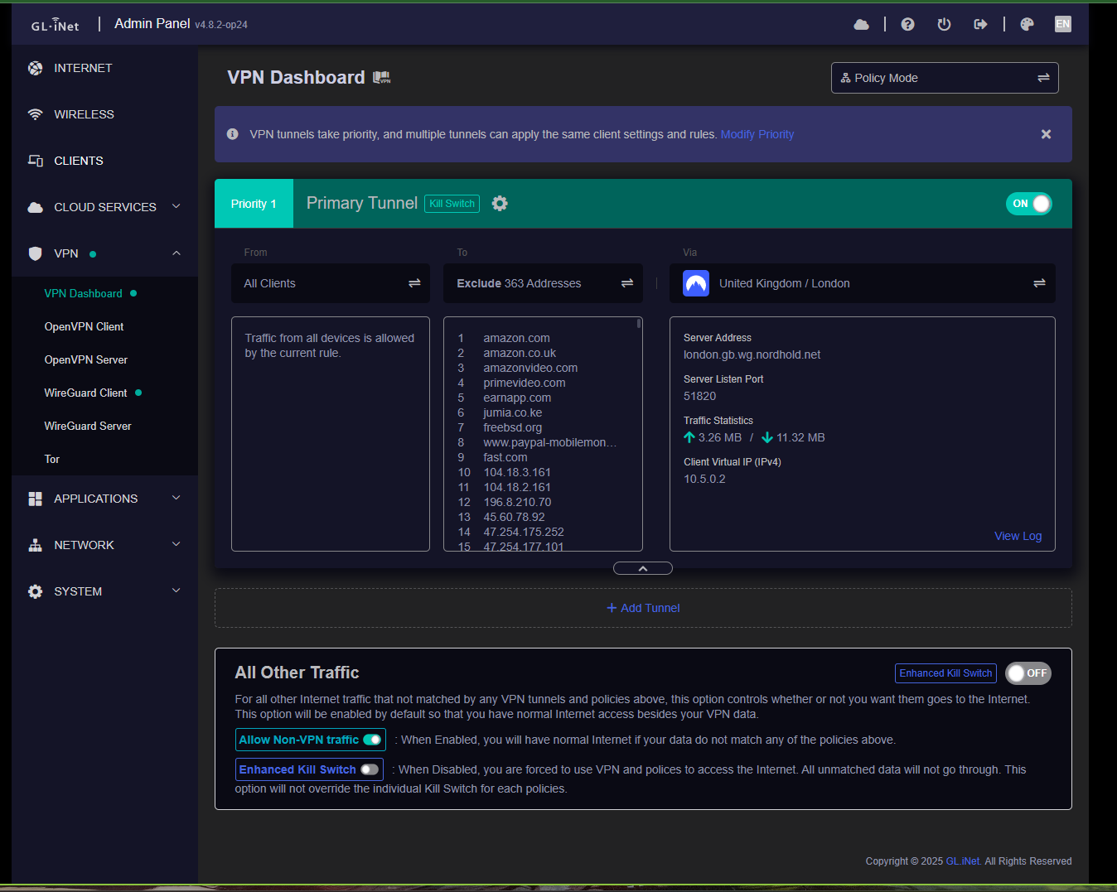Open the theme palette icon
This screenshot has height=892, width=1117.
coord(1027,24)
